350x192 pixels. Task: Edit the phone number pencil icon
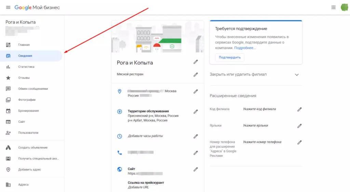point(196,153)
